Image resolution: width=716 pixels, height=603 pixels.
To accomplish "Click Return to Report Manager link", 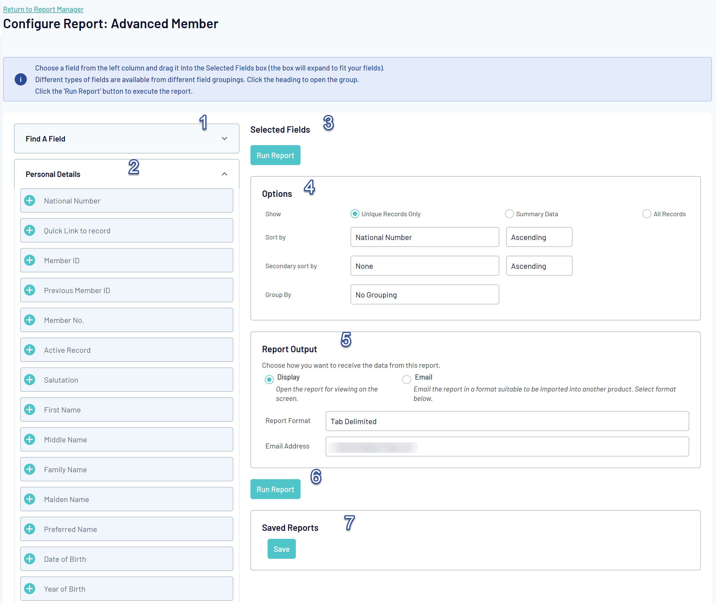I will 43,9.
